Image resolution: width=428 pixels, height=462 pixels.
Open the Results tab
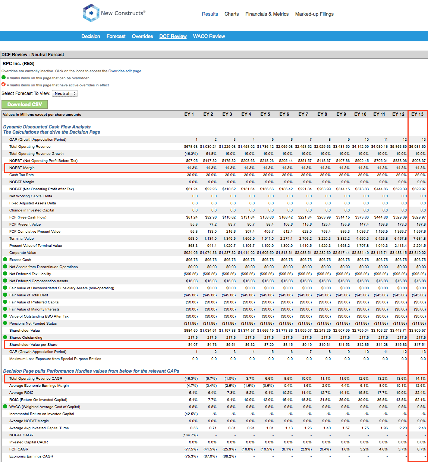[x=210, y=14]
